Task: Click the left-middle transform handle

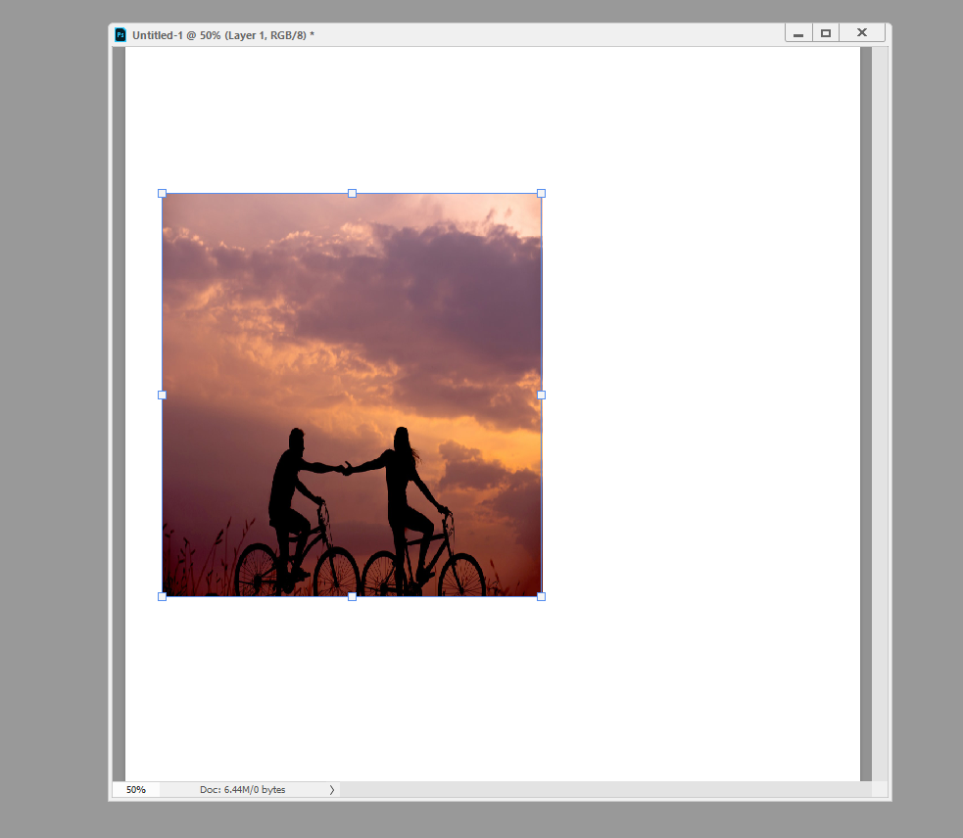Action: tap(163, 395)
